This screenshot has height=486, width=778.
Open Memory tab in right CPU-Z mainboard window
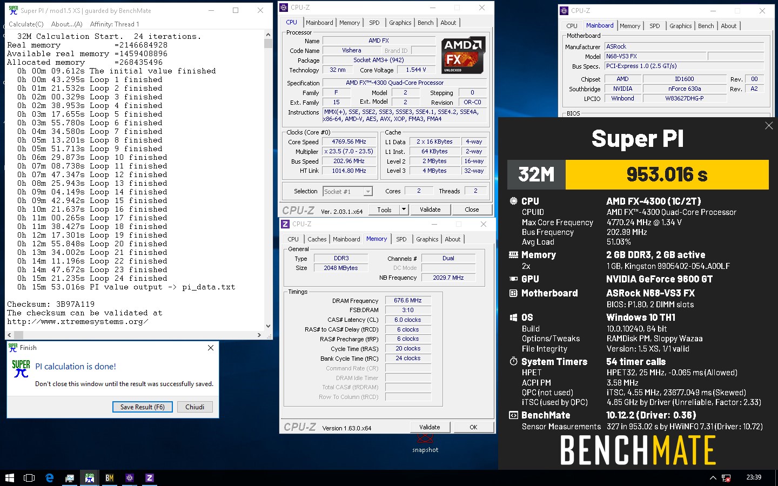pos(630,26)
